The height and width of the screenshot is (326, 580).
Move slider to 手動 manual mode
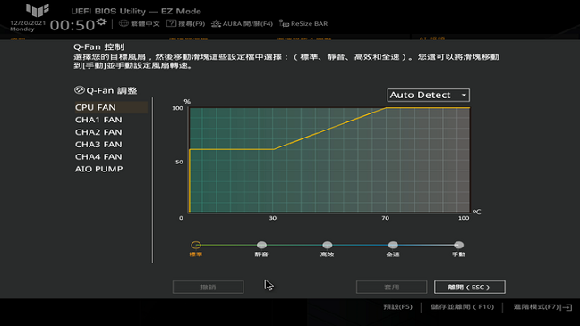[458, 245]
